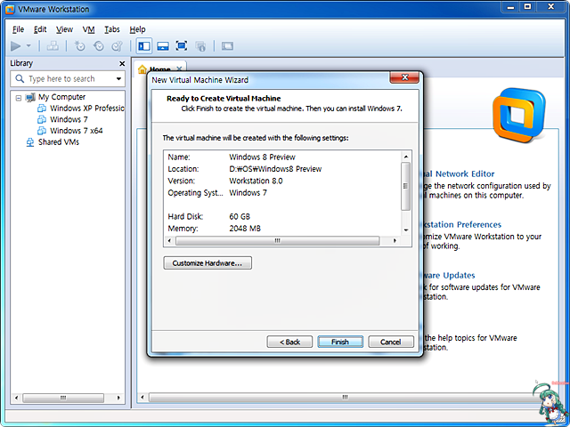Switch to the Home tab
This screenshot has width=570, height=427.
159,69
